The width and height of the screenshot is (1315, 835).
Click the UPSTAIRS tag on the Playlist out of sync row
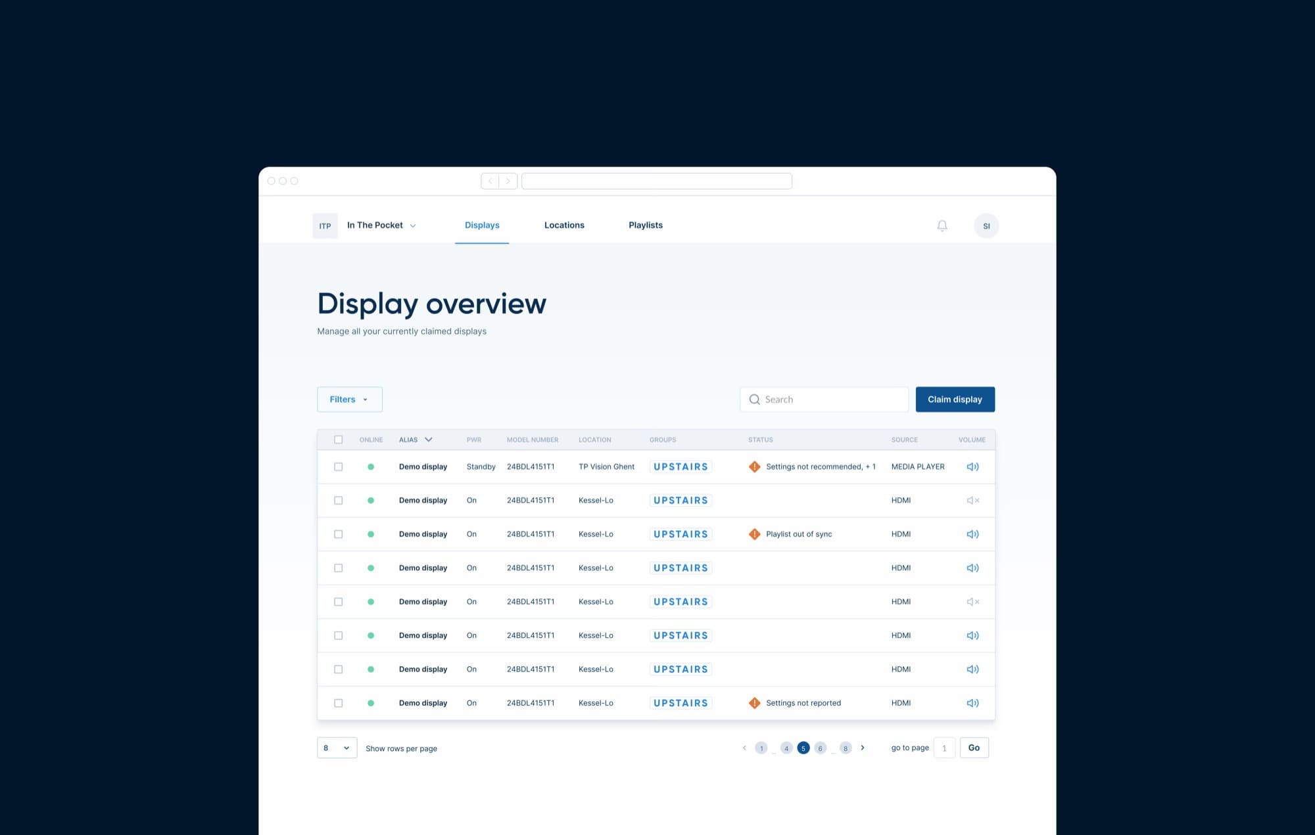click(x=681, y=534)
